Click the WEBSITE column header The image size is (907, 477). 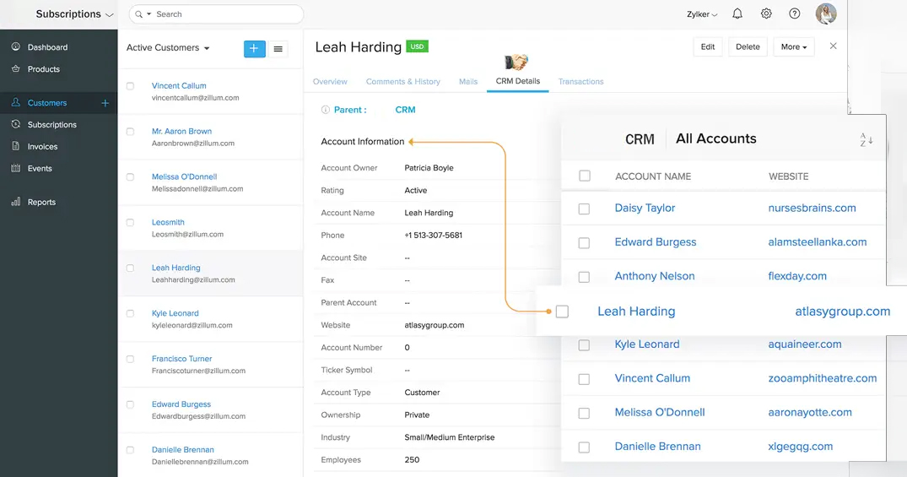click(x=788, y=176)
